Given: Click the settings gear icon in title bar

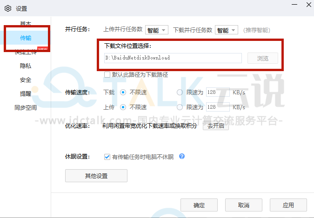Looking at the screenshot, I should [8, 9].
